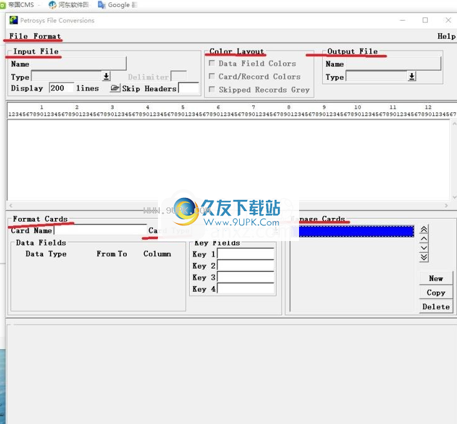Check the Skipped Records Grey option

[212, 89]
